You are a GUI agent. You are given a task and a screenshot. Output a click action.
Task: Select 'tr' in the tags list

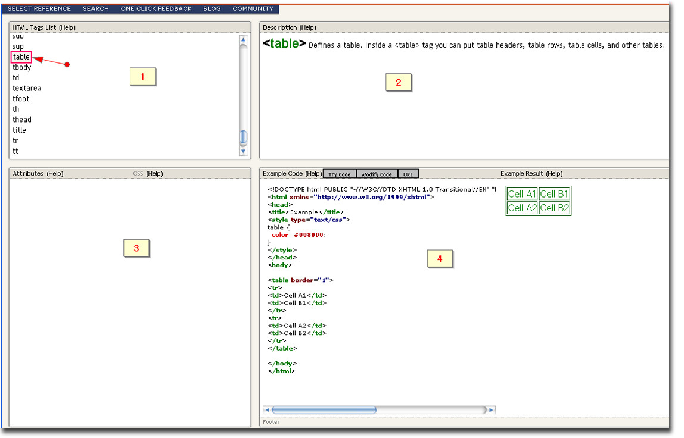tap(15, 141)
